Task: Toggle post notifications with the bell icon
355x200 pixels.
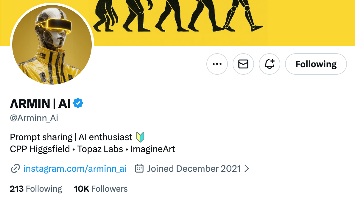Action: click(x=270, y=64)
